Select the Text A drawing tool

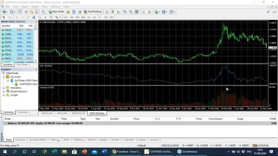tap(45, 17)
